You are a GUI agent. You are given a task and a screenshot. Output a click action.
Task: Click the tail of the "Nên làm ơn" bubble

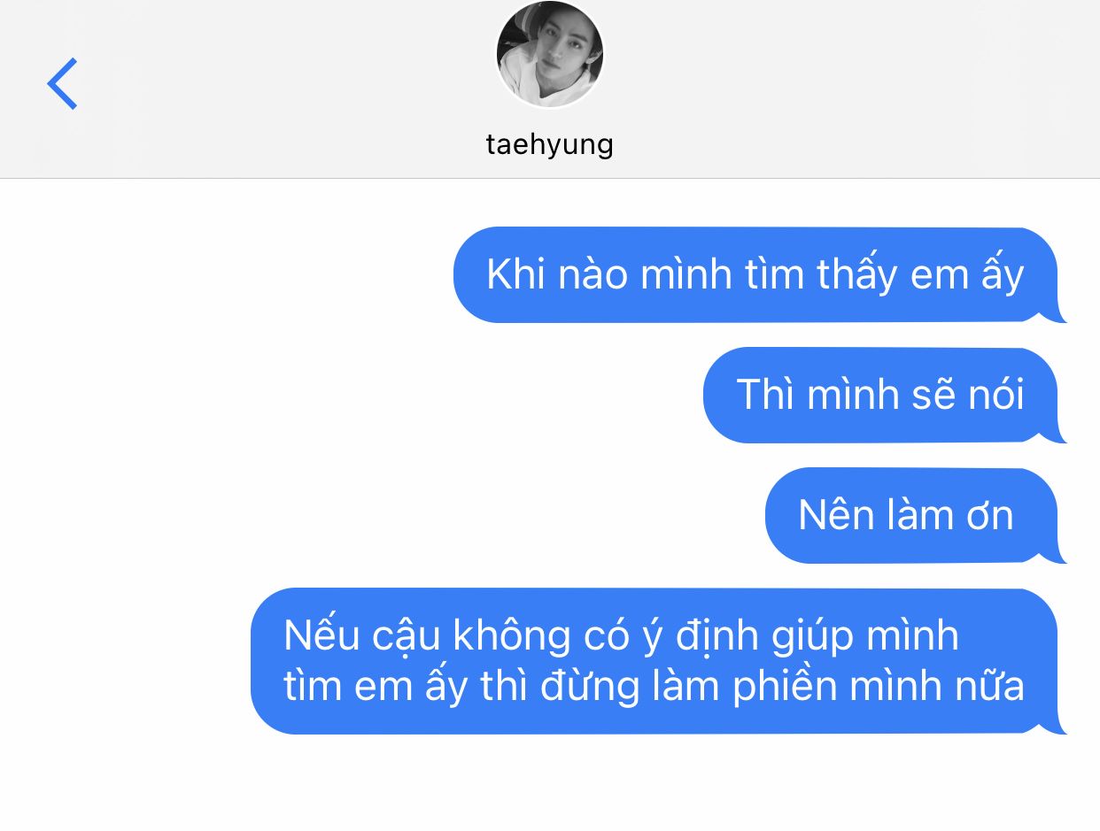click(x=1057, y=554)
